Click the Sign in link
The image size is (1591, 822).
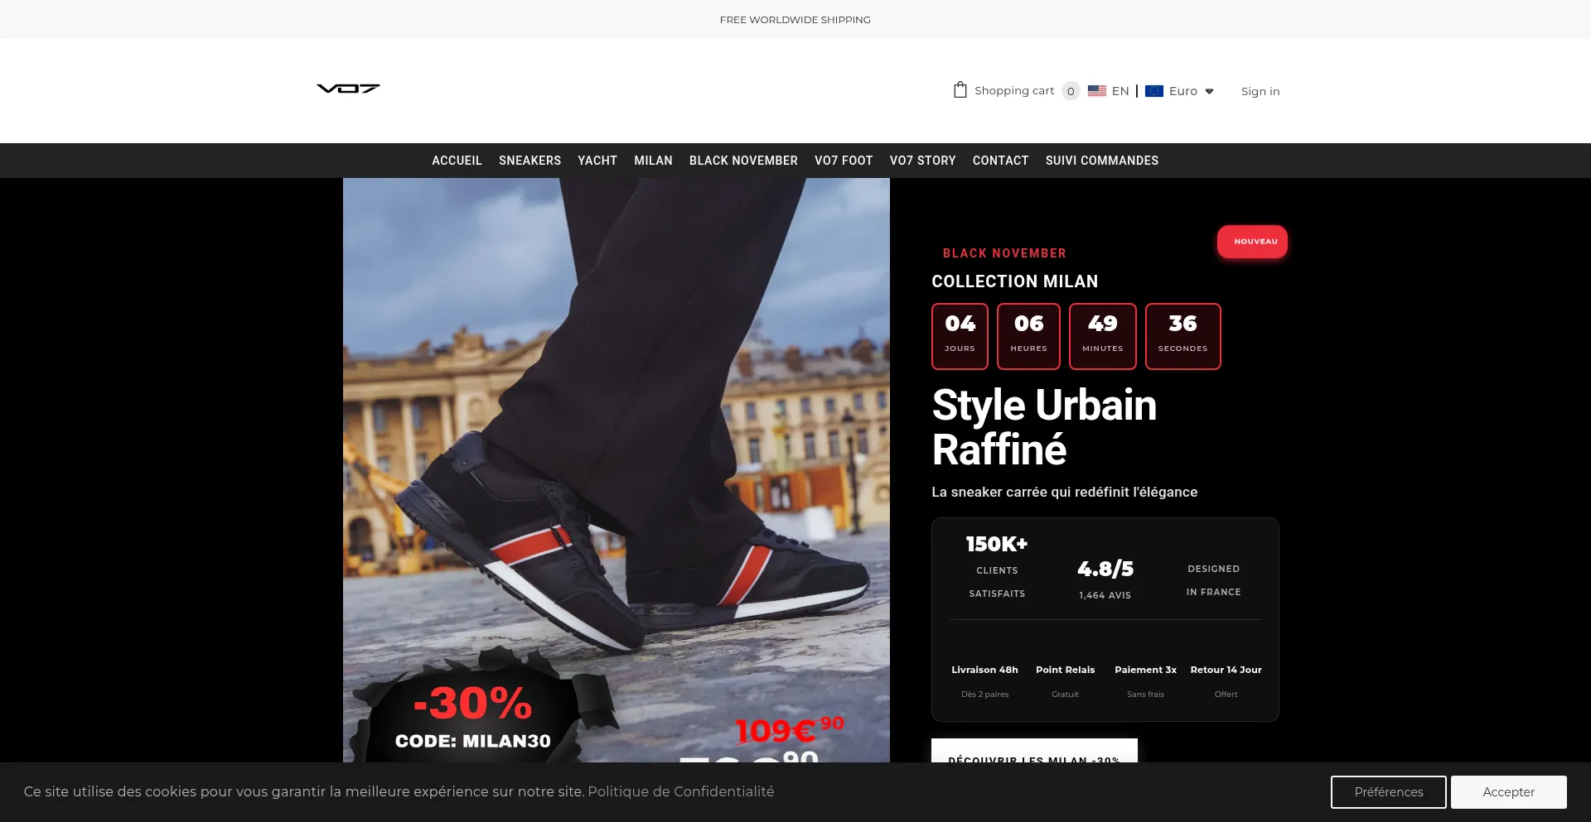[x=1260, y=91]
